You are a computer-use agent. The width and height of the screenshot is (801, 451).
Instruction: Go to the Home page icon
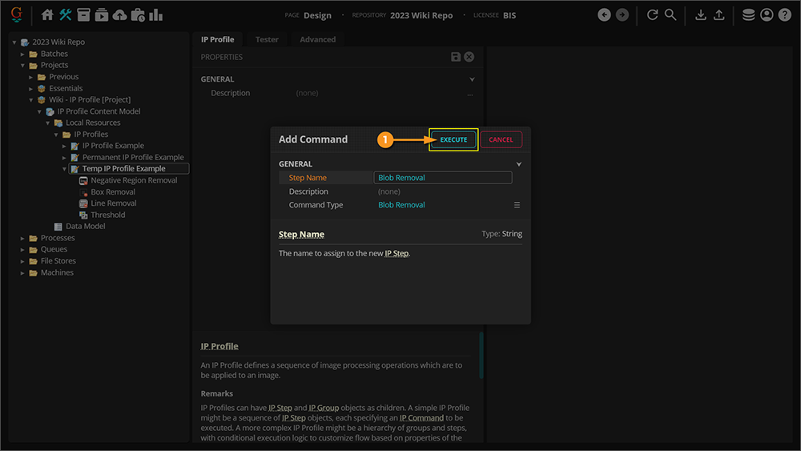(x=47, y=14)
